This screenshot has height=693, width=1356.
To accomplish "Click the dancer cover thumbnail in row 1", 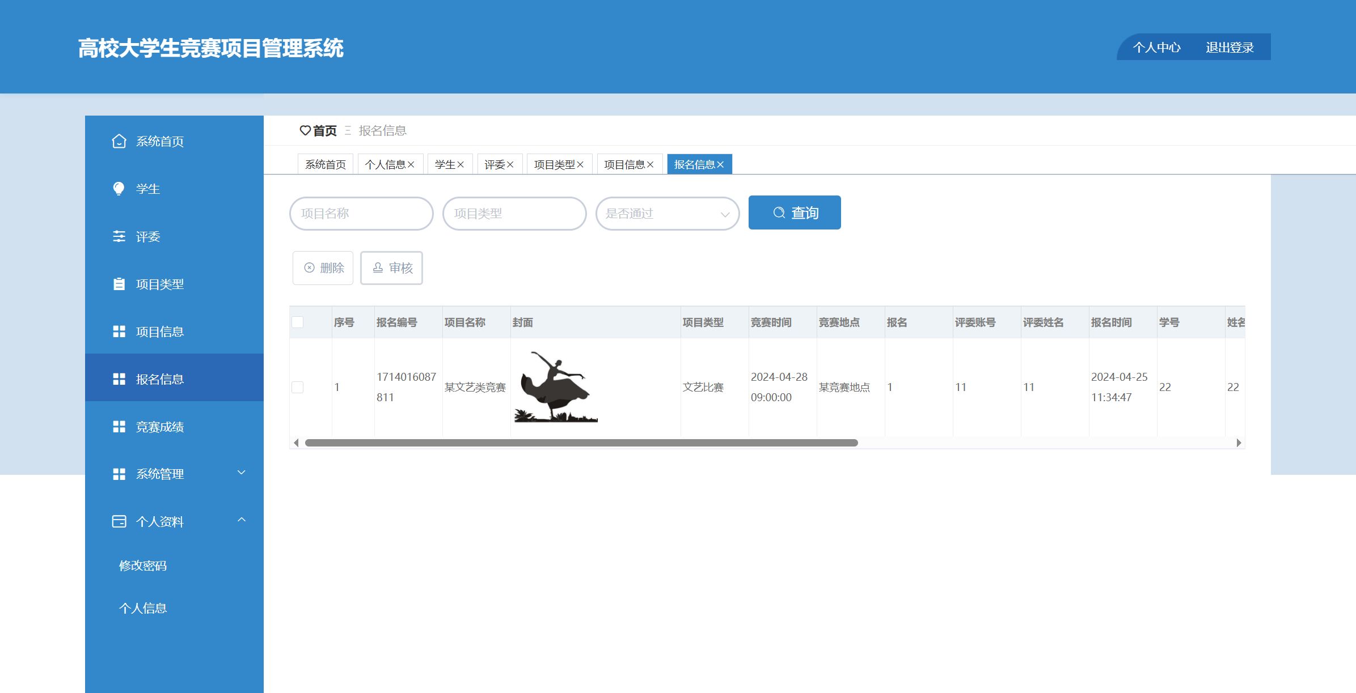I will (556, 387).
